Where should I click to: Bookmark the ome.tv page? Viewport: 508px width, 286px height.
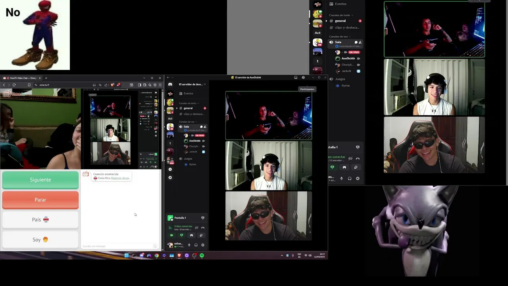(x=29, y=85)
